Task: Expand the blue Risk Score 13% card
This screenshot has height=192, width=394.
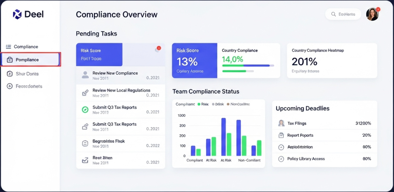Action: [194, 60]
